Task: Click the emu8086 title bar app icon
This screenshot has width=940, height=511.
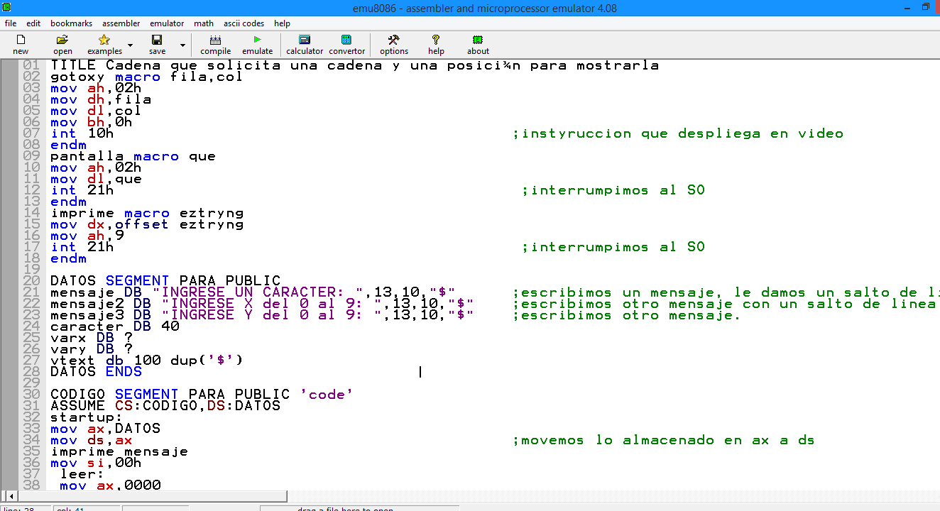Action: pyautogui.click(x=7, y=6)
